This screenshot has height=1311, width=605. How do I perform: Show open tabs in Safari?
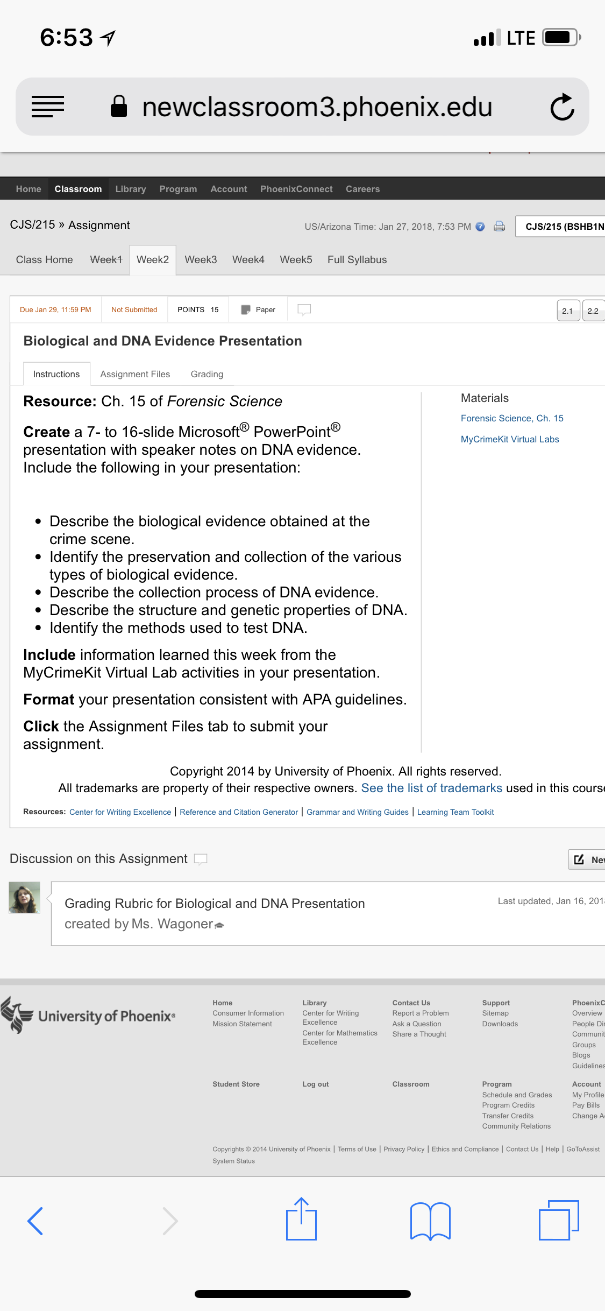(x=559, y=1220)
